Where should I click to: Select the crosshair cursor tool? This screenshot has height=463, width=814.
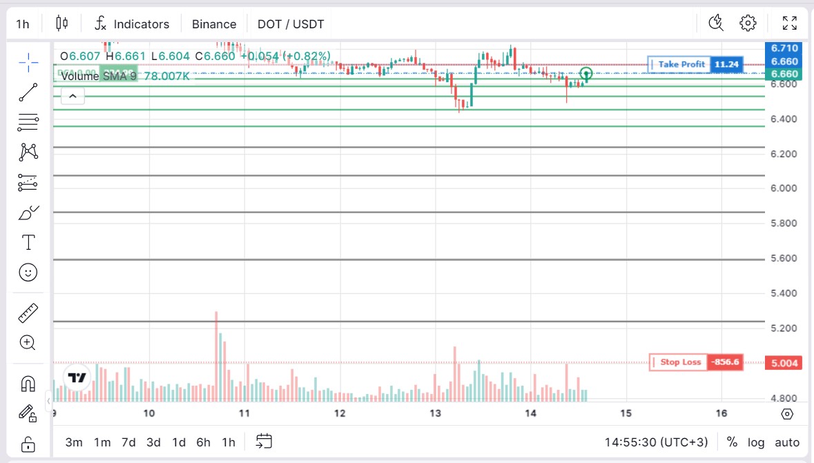pyautogui.click(x=28, y=63)
